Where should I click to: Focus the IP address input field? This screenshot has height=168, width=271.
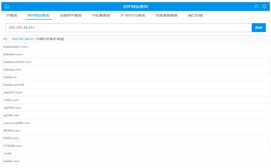(x=128, y=28)
